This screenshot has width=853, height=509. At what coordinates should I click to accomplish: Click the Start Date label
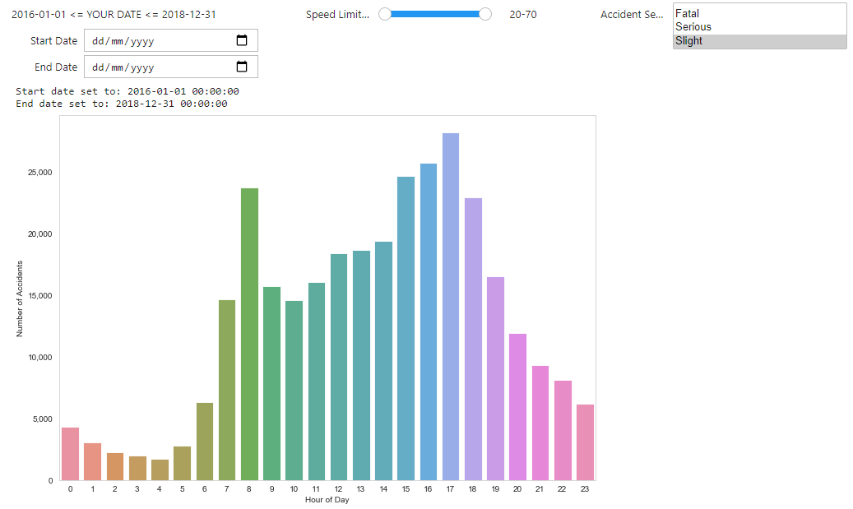point(53,41)
